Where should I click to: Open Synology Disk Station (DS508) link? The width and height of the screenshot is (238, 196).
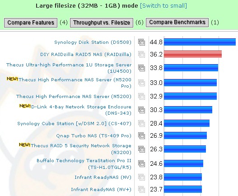pyautogui.click(x=93, y=42)
